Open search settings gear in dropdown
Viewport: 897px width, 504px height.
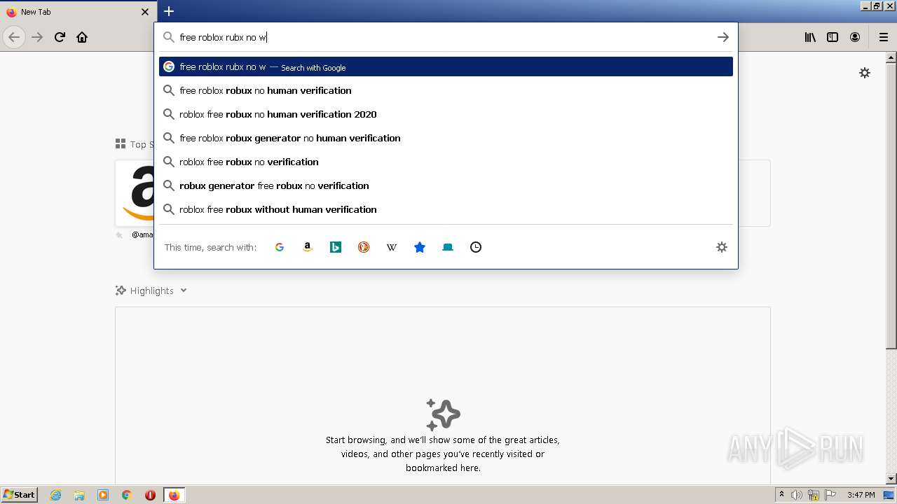(722, 247)
